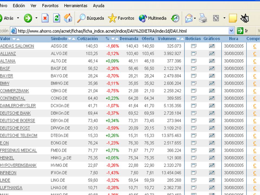Open news icon for LUFTHANSA row
This screenshot has height=195, width=260.
click(x=194, y=188)
